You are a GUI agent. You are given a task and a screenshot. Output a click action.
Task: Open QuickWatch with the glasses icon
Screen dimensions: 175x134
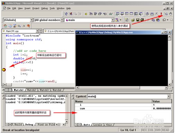pyautogui.click(x=111, y=14)
